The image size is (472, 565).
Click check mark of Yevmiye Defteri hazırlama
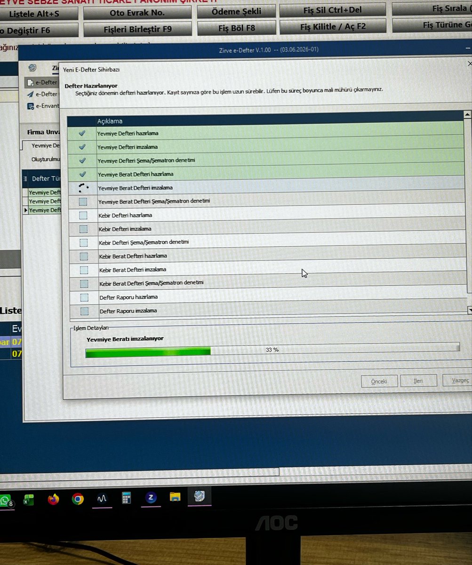(82, 133)
